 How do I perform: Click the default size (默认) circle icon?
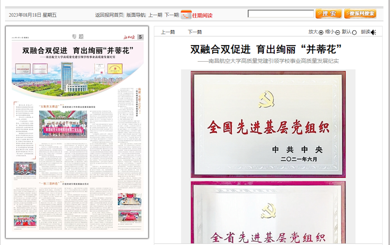(354, 32)
